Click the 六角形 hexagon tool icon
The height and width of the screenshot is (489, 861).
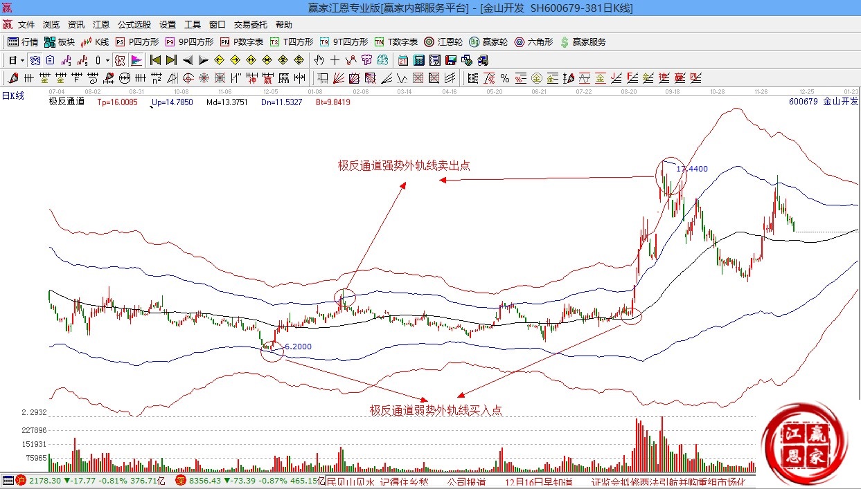[x=533, y=42]
